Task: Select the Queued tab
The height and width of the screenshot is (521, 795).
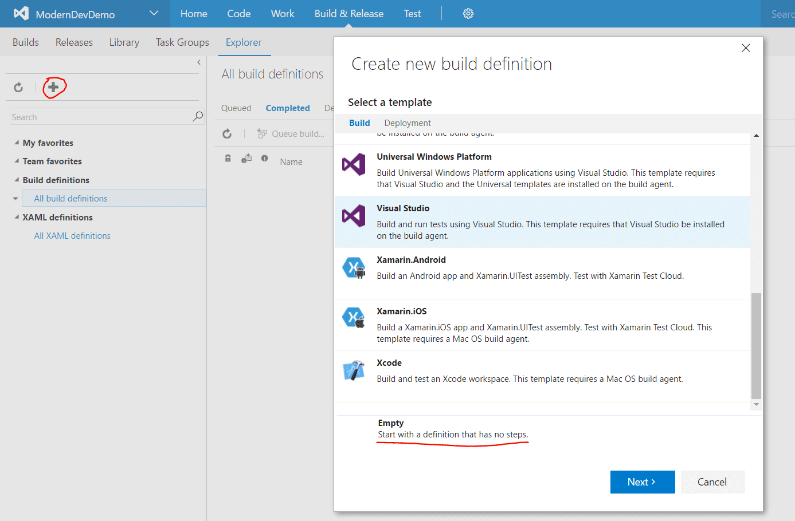Action: 236,108
